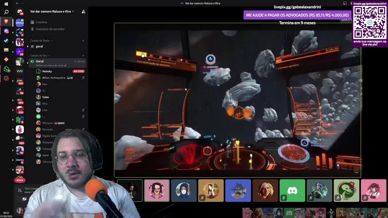Click the NOVO new mentions pill
Viewport: 388px width, 218px height.
click(x=20, y=180)
